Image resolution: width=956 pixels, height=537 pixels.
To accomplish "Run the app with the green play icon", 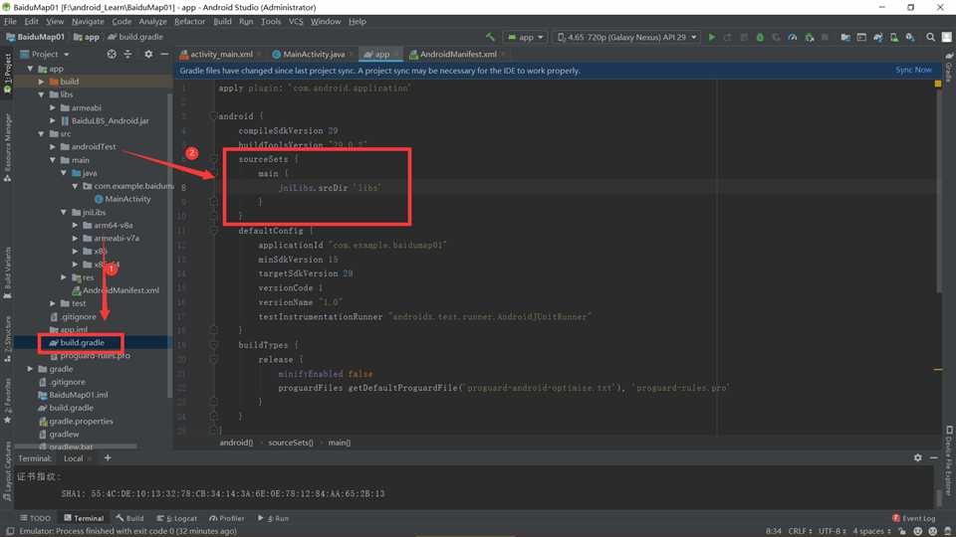I will coord(711,37).
